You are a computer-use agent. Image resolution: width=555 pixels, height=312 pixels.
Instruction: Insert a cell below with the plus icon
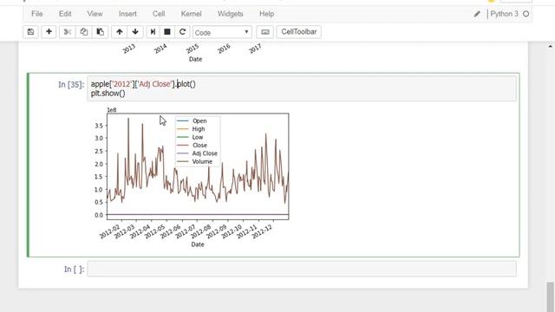pyautogui.click(x=49, y=32)
